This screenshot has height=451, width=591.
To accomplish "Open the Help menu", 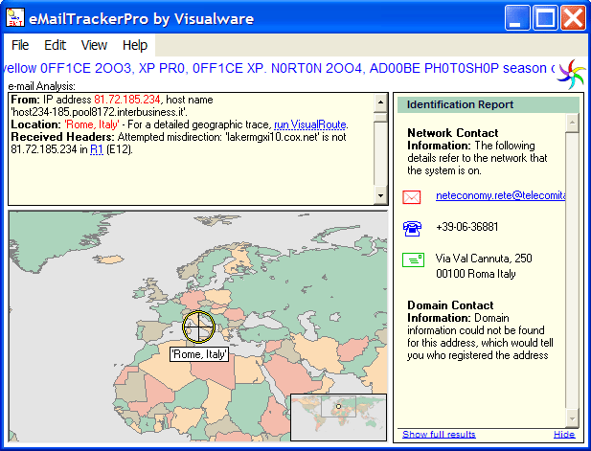I will pos(135,45).
